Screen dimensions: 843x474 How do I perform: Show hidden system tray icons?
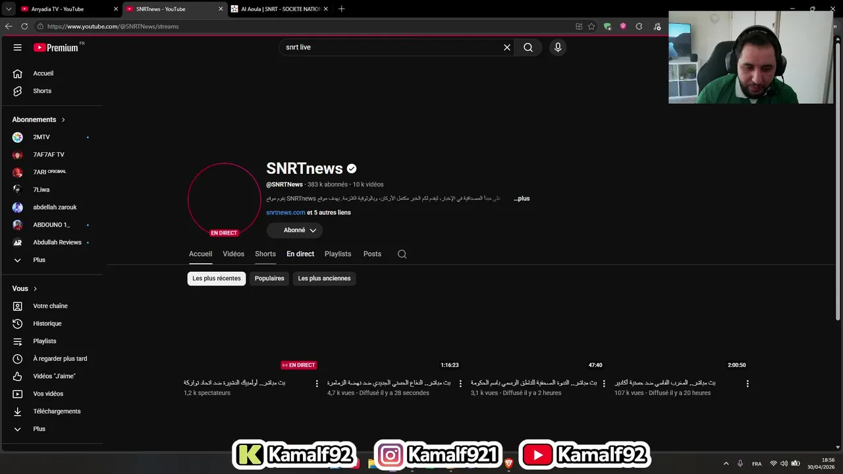coord(726,463)
